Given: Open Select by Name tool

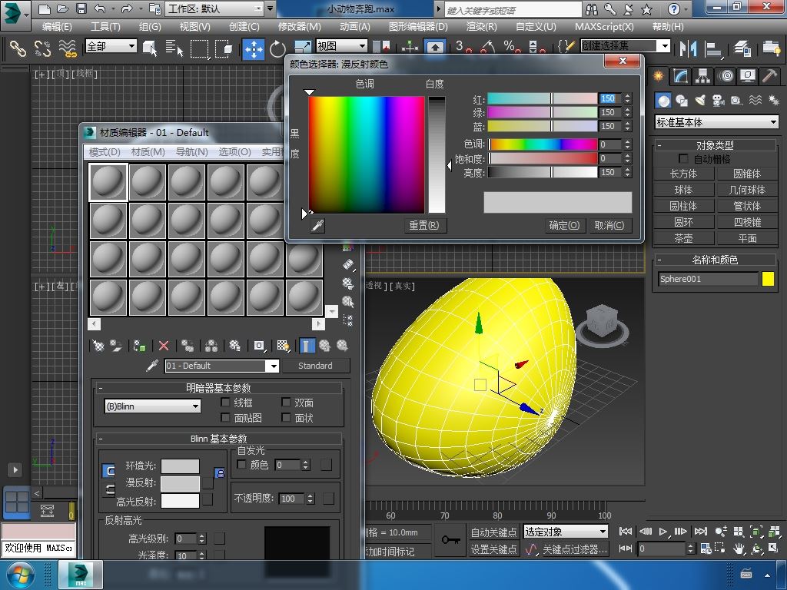Looking at the screenshot, I should pyautogui.click(x=174, y=48).
